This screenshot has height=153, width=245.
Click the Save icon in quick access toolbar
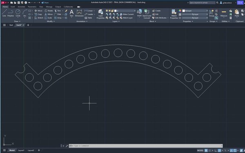coord(19,2)
